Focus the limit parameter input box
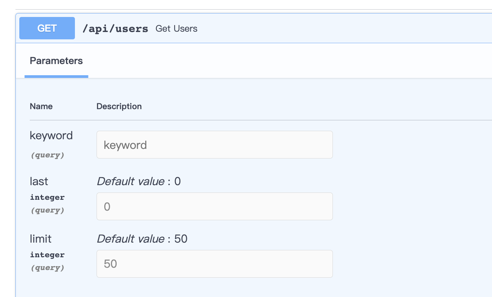This screenshot has height=297, width=492. (214, 264)
